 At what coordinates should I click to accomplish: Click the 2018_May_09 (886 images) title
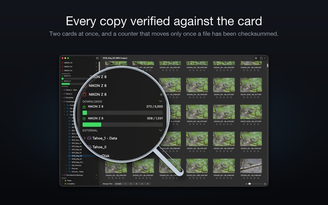pyautogui.click(x=115, y=58)
